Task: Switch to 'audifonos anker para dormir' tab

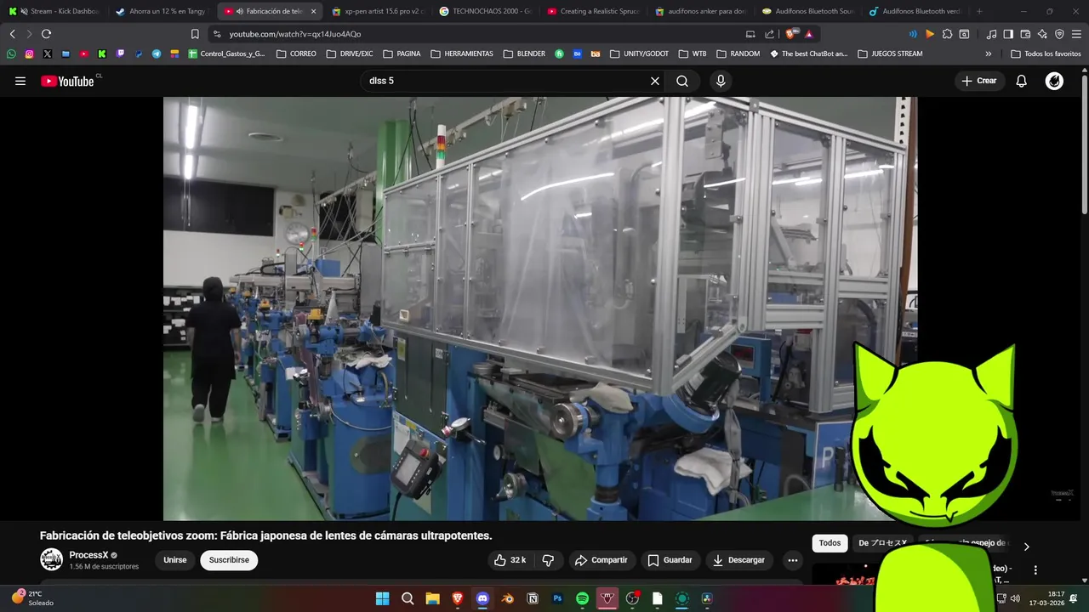Action: [x=701, y=11]
